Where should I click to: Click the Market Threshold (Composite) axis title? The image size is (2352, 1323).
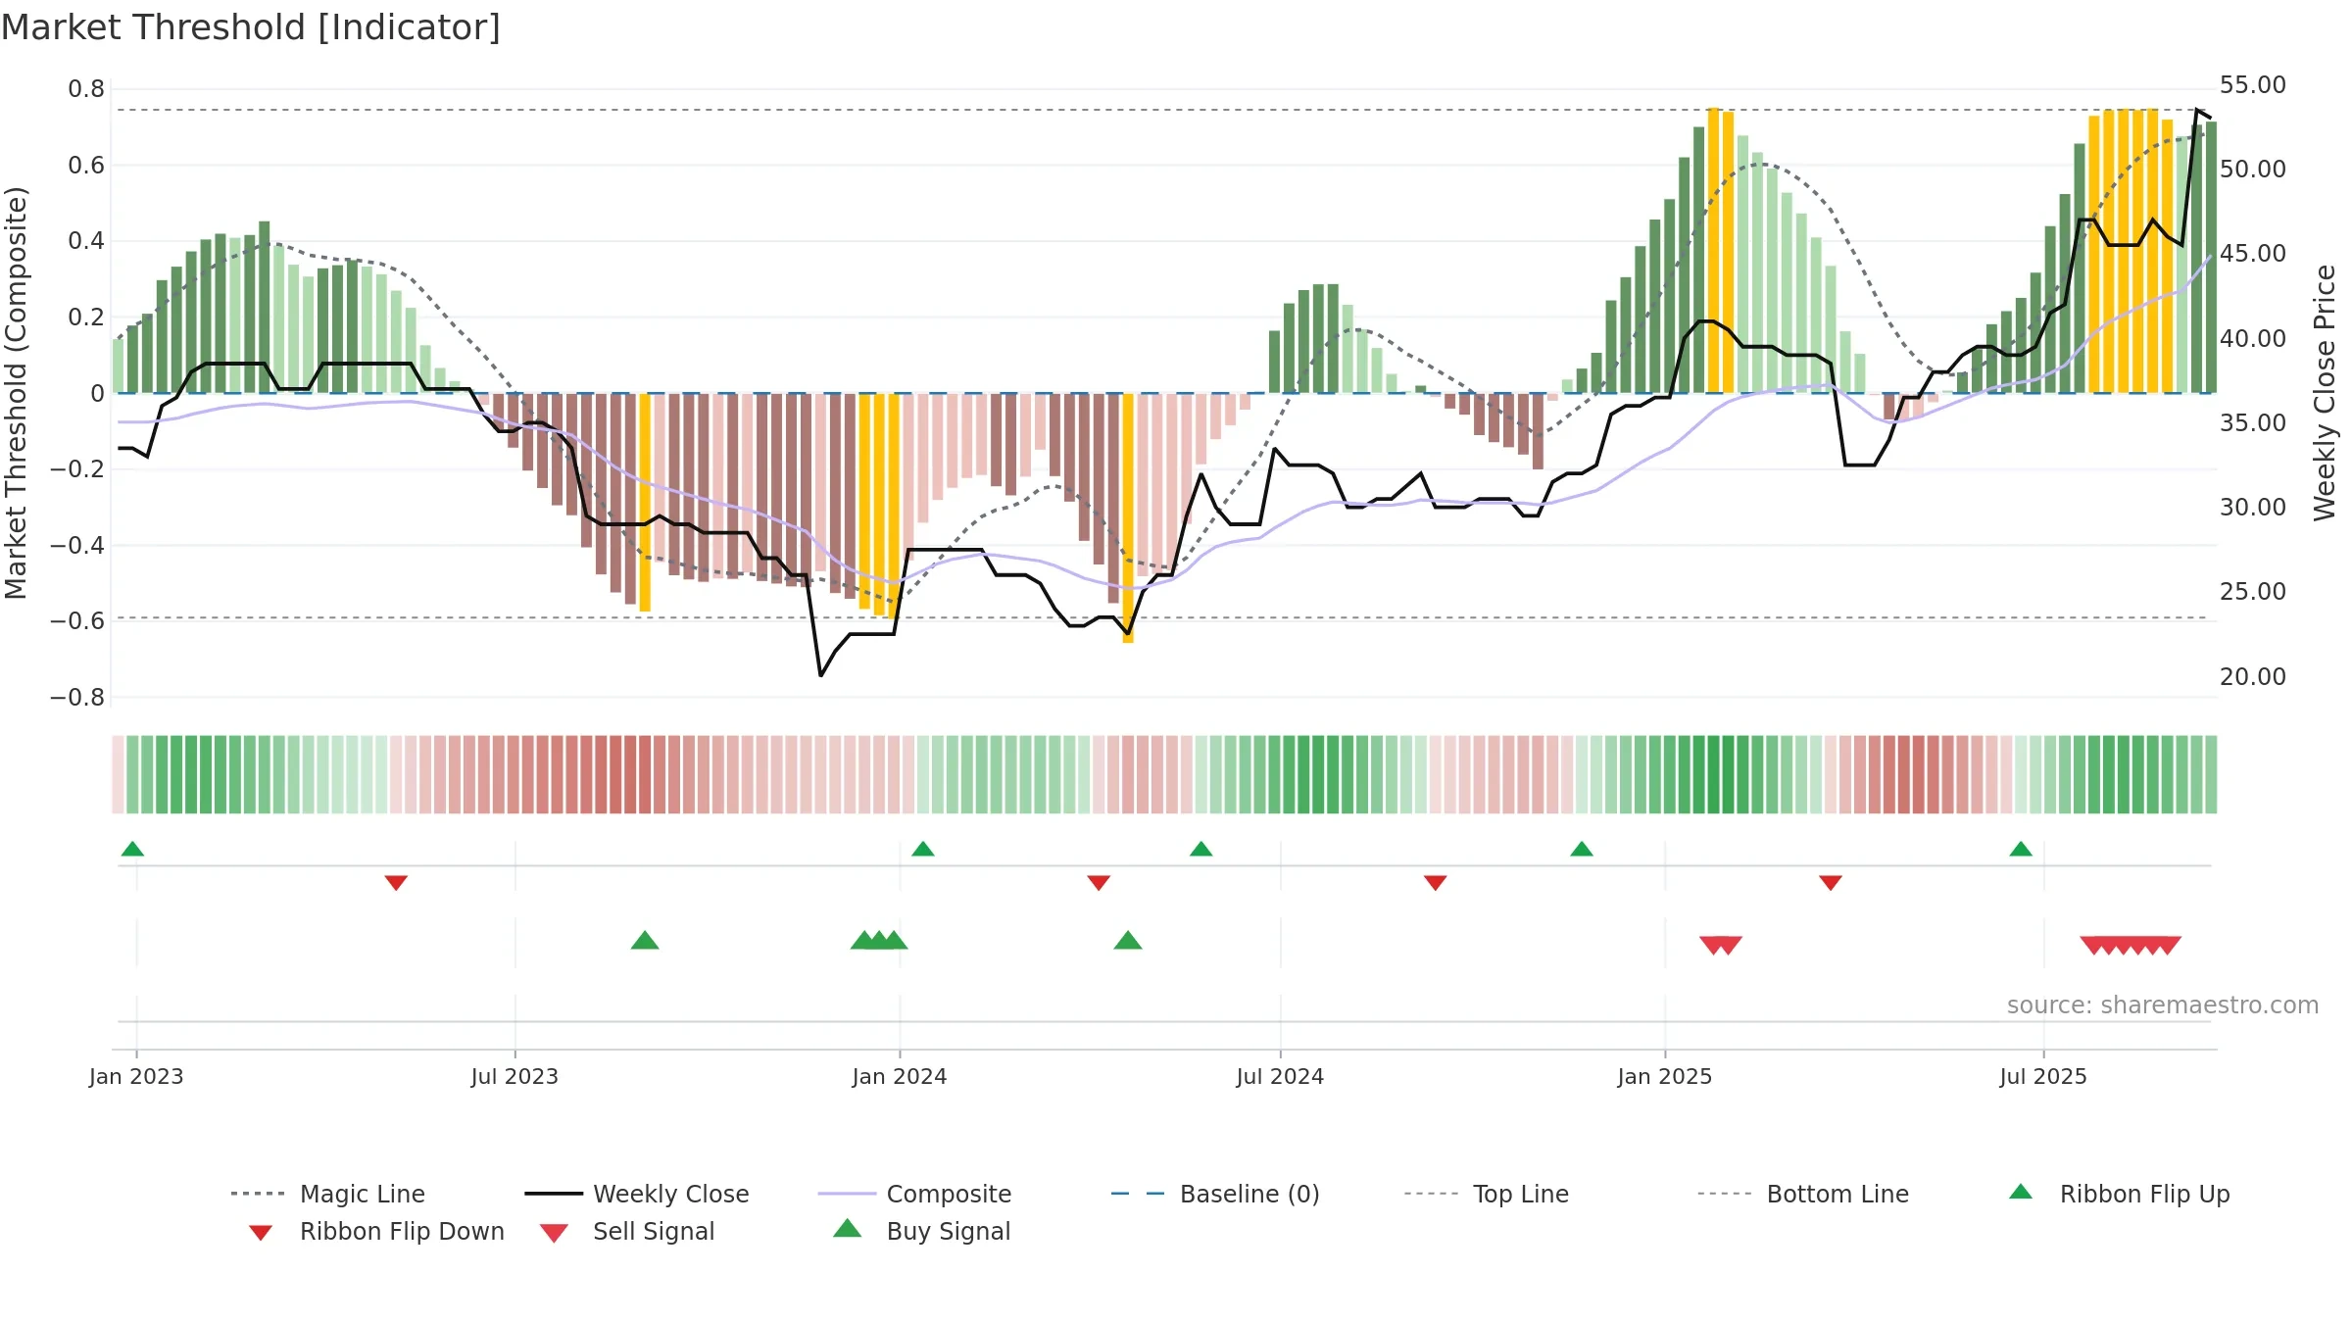(x=16, y=392)
